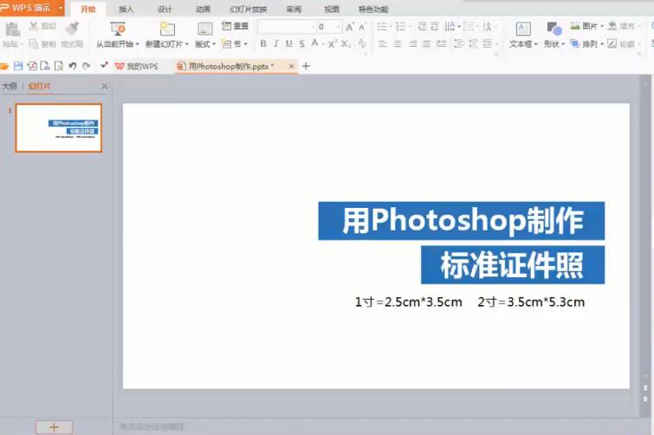Click the Undo arrow

[73, 66]
